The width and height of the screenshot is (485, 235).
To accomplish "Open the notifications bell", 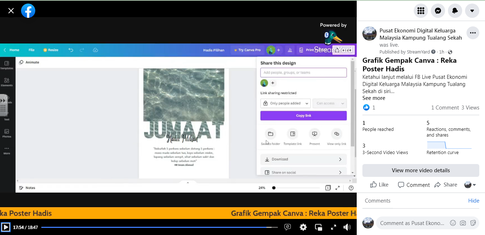I will (x=455, y=11).
